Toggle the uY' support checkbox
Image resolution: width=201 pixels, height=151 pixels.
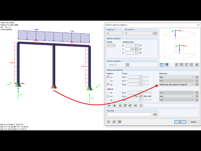coord(108,81)
